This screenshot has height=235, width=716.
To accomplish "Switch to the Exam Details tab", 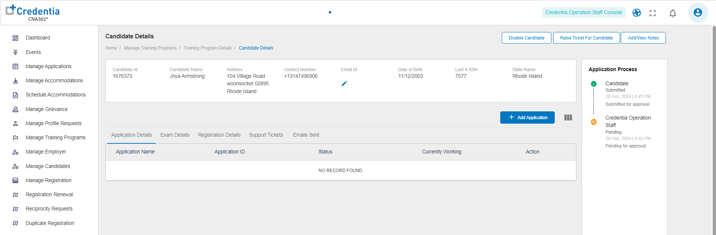I will tap(175, 135).
